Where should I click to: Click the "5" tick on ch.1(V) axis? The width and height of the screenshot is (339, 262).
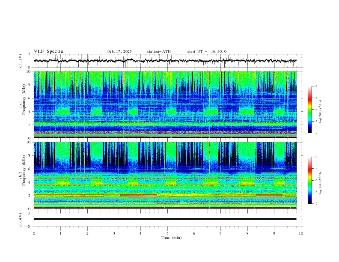click(29, 54)
